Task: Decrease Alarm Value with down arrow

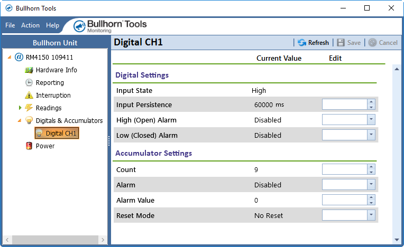Action: point(371,203)
